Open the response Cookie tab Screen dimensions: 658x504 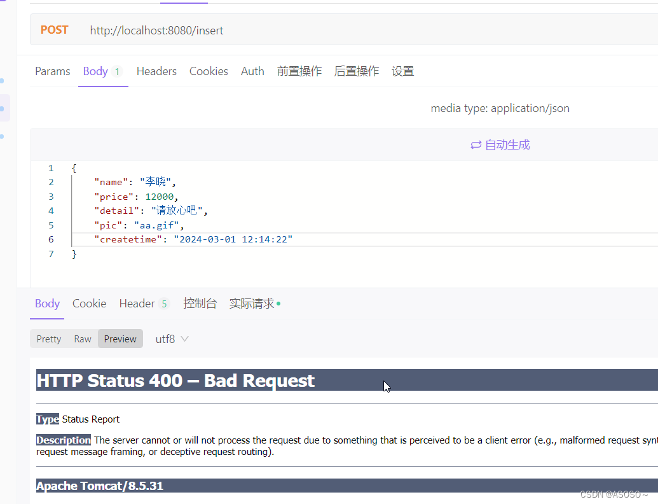pos(89,304)
